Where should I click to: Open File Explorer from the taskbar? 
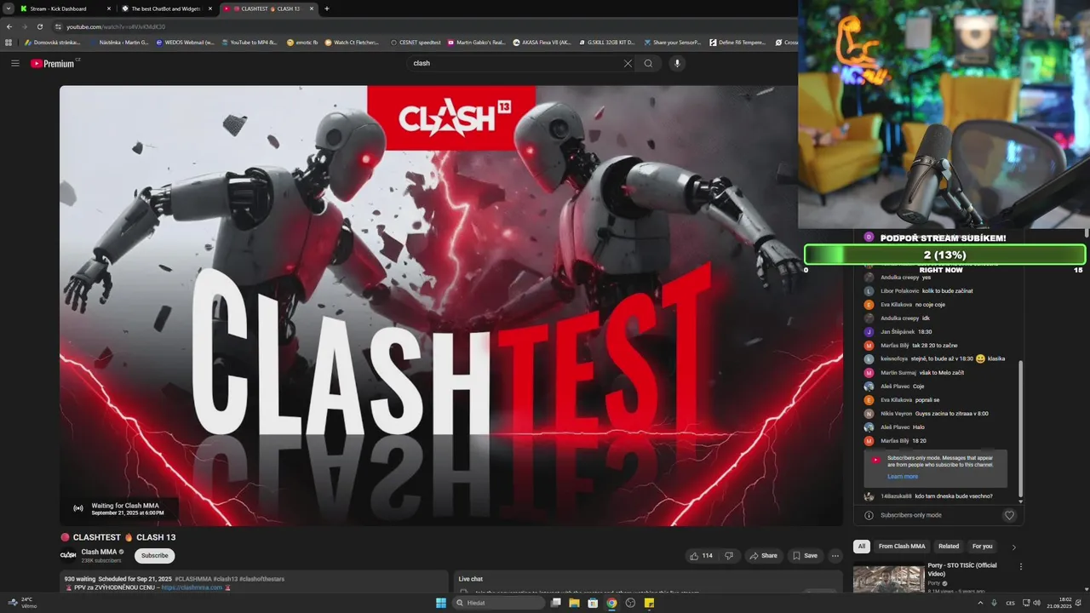pos(574,603)
